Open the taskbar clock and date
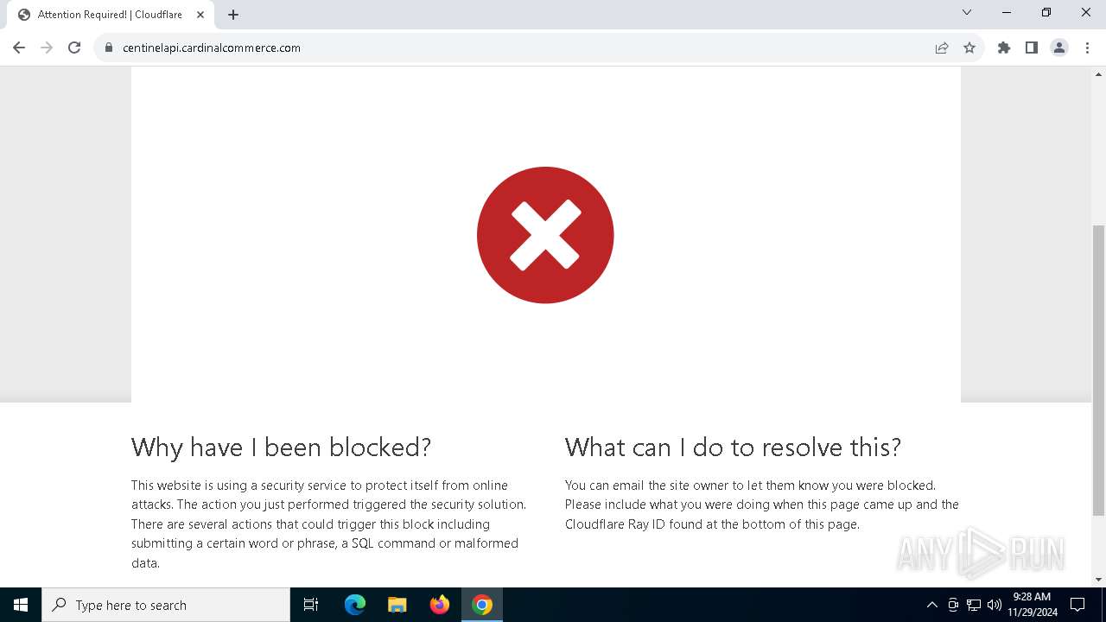 click(x=1032, y=605)
